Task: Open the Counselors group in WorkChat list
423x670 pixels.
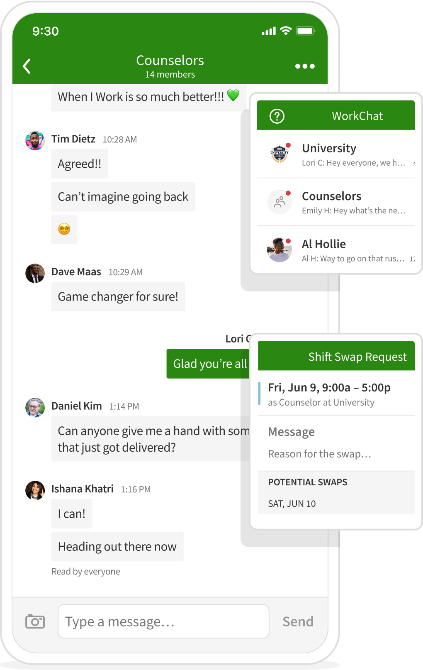Action: point(336,202)
